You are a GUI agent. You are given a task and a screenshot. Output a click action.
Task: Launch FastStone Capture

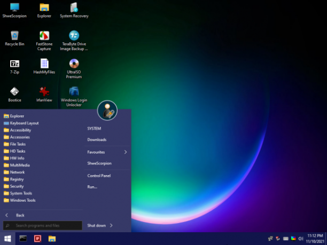click(x=44, y=41)
